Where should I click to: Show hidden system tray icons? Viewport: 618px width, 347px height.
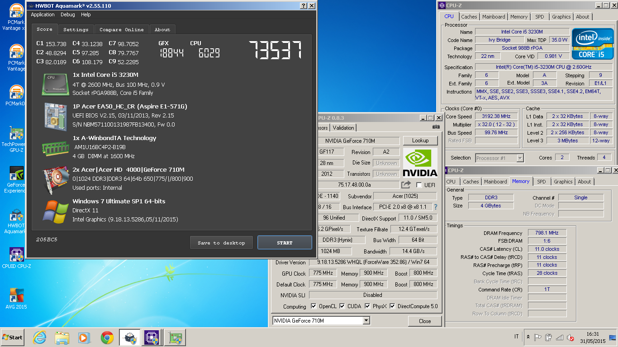528,338
